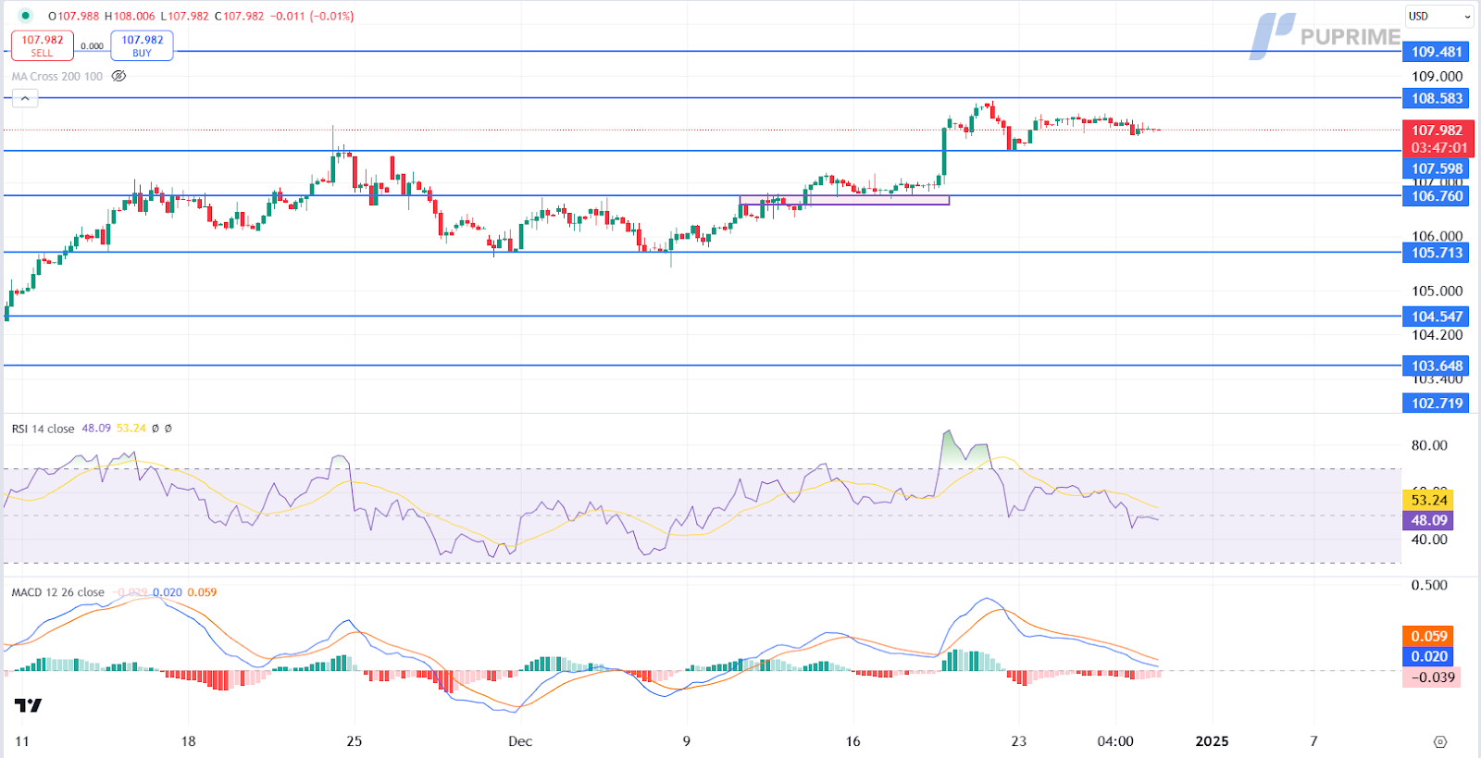Screen dimensions: 1481x758
Task: Click the high value H108.006 in header
Action: (131, 16)
